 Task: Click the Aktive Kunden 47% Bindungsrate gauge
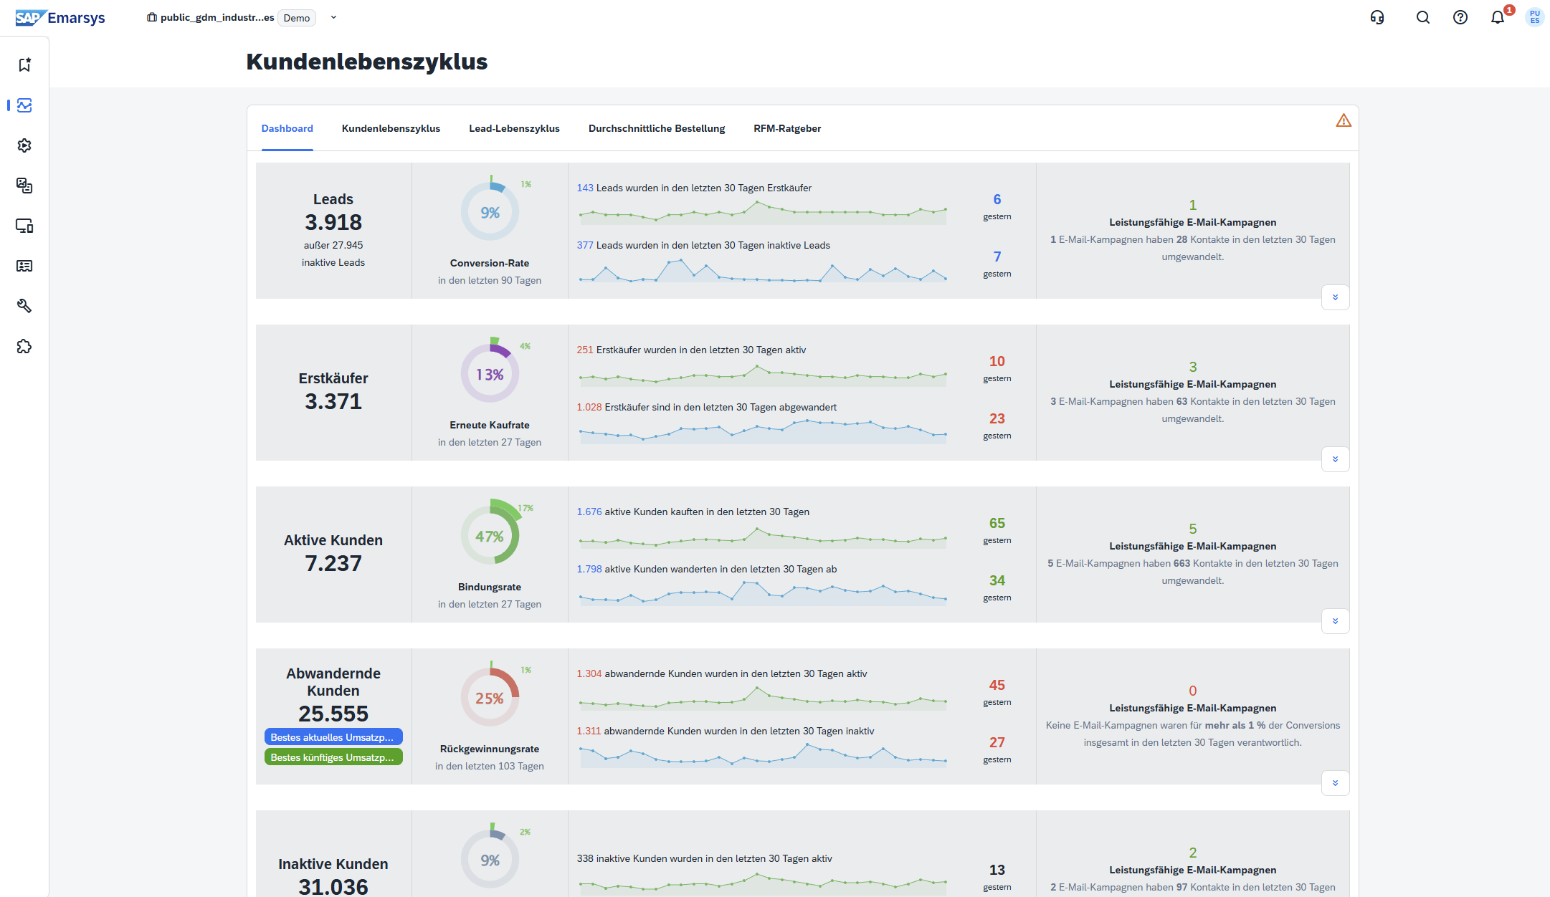[x=490, y=536]
